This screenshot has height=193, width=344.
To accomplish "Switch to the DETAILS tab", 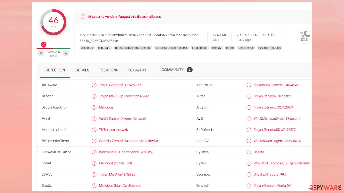I will [82, 70].
